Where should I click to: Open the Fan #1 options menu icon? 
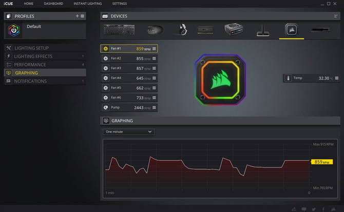(154, 49)
